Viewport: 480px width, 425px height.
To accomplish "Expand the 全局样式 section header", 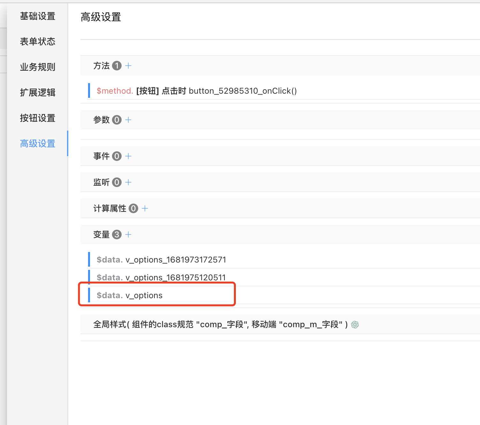I will click(220, 325).
